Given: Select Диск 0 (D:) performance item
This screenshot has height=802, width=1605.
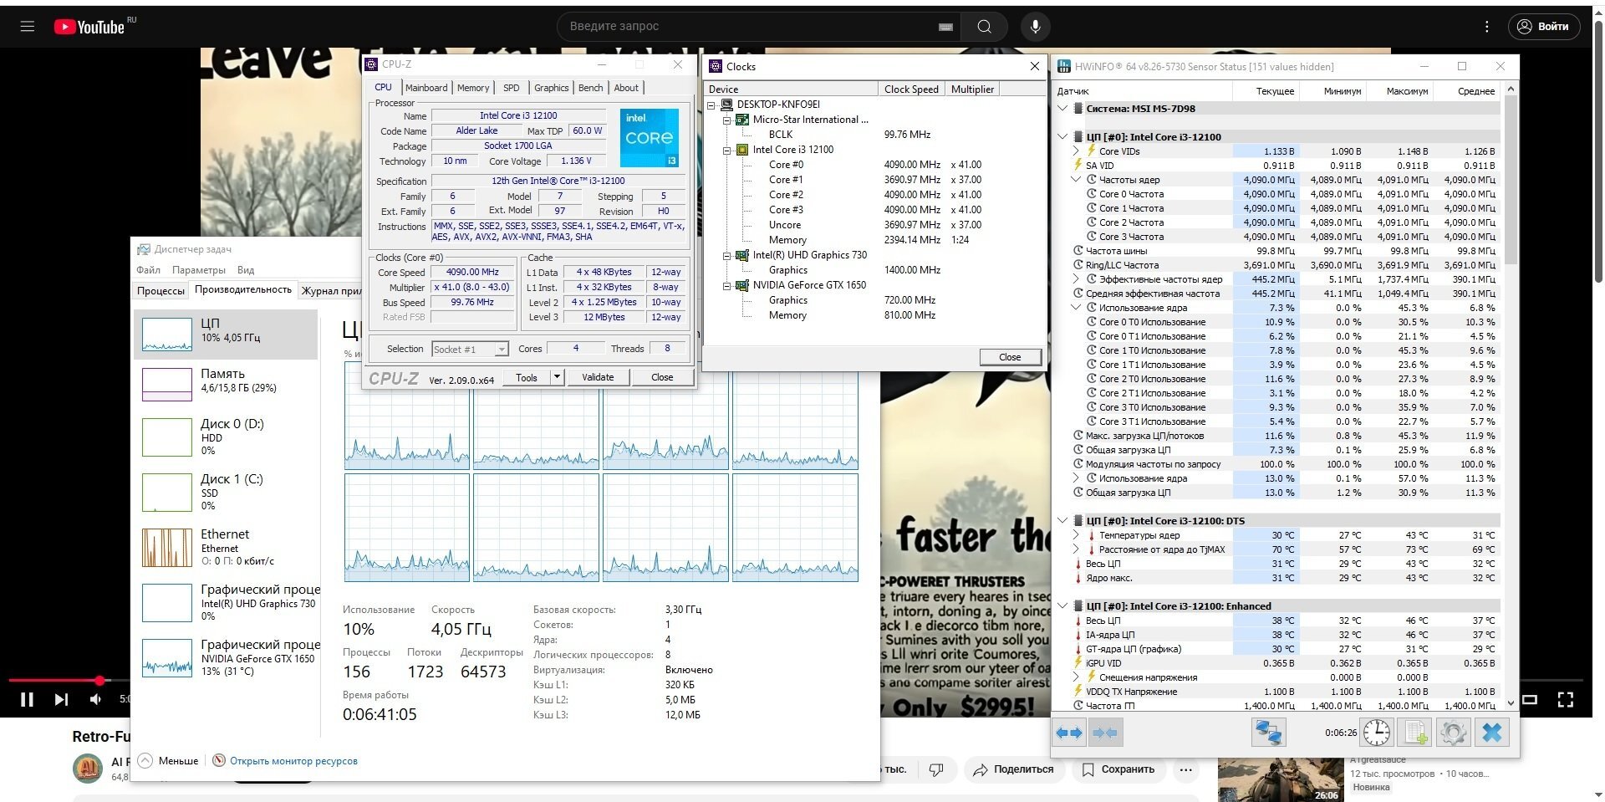Looking at the screenshot, I should pyautogui.click(x=226, y=437).
